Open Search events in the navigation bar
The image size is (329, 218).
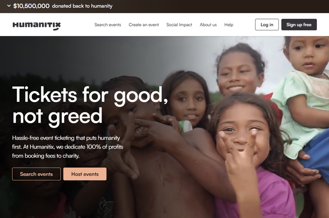click(108, 25)
